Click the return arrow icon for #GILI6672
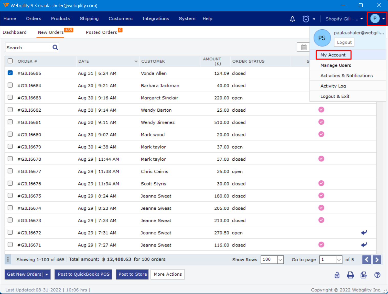 tap(364, 232)
